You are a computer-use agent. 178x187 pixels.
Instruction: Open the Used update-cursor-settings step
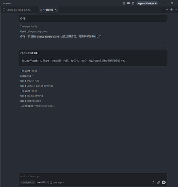(x=37, y=86)
